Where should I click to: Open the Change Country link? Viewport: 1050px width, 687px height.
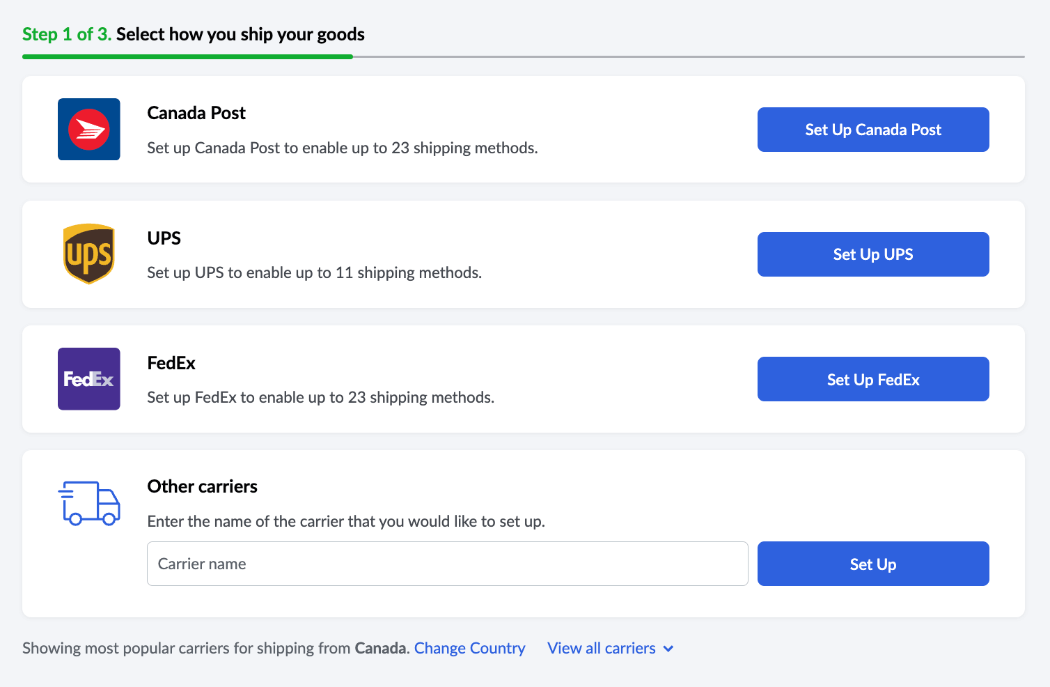470,648
